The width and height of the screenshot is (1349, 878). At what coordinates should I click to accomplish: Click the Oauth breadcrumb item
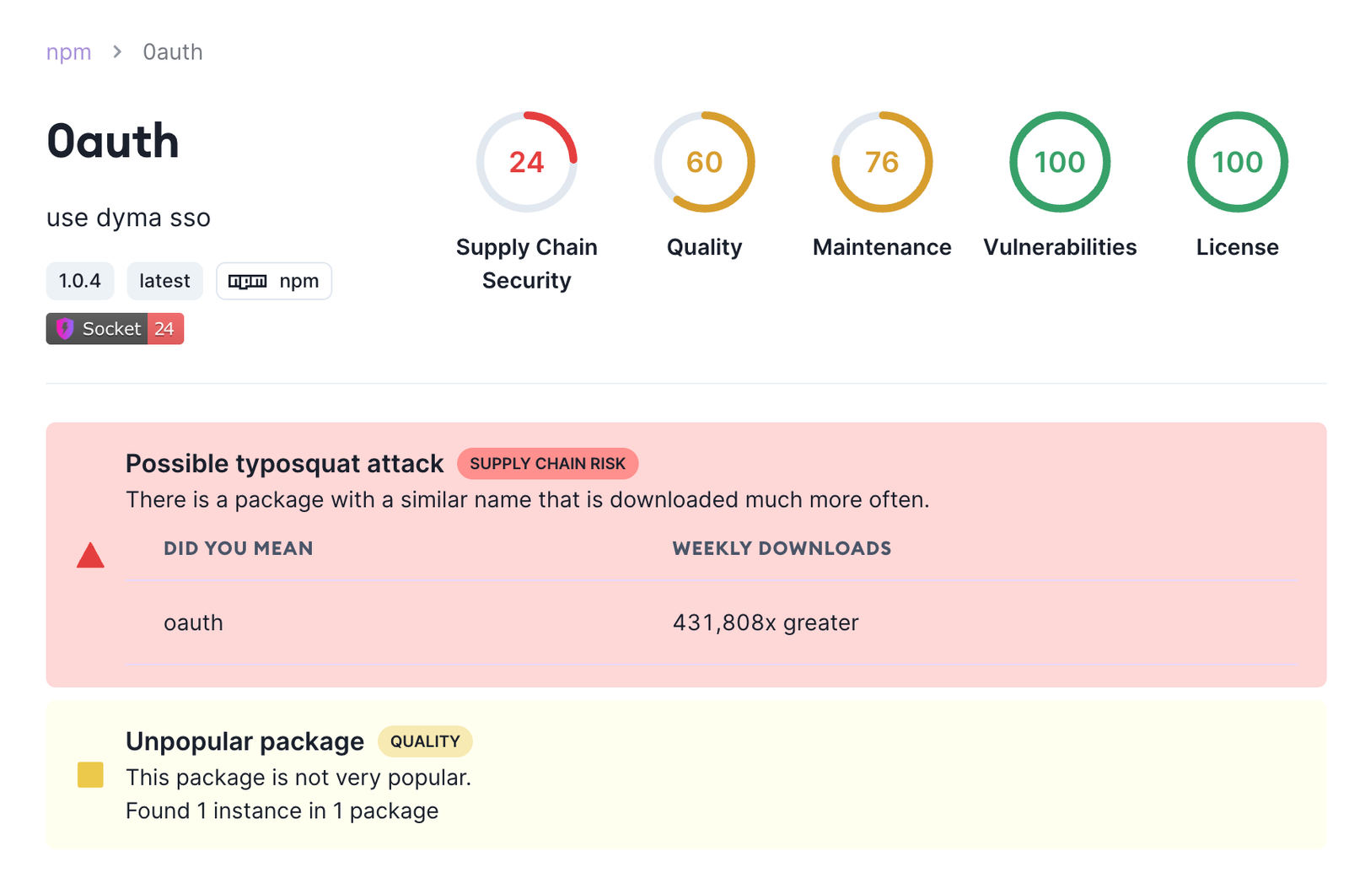tap(173, 52)
